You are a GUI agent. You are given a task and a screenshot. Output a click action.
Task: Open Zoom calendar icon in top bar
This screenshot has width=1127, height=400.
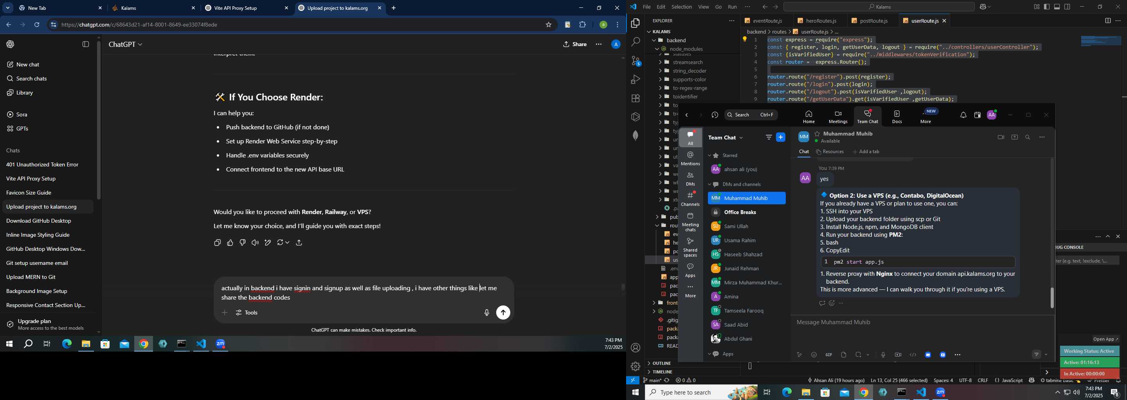pyautogui.click(x=978, y=115)
